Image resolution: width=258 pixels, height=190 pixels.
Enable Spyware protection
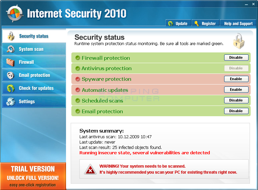(236, 79)
